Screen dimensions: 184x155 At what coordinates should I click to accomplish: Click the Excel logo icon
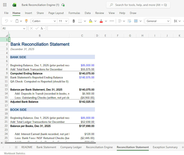click(14, 5)
